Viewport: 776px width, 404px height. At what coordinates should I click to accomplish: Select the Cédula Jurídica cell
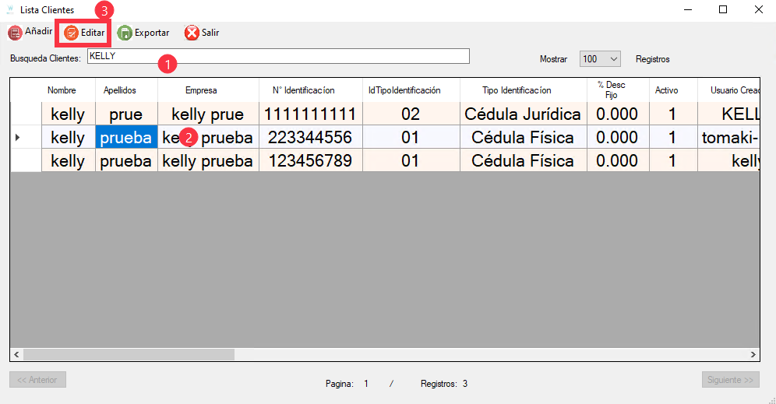[522, 114]
